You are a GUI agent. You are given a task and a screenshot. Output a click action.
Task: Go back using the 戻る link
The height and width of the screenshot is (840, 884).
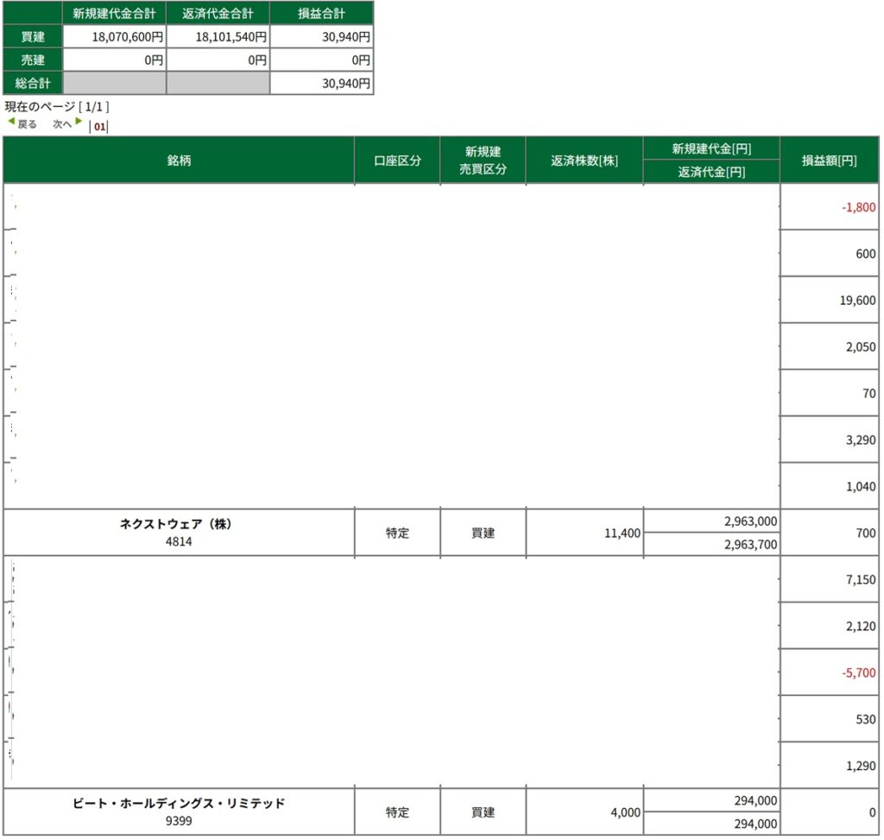pos(28,124)
